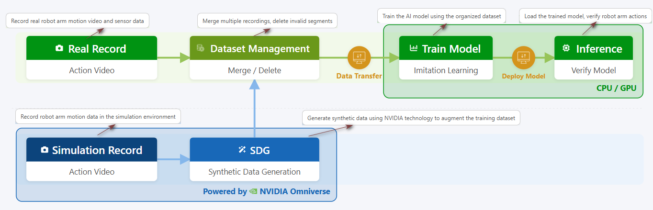Click the camera icon in Real Record
653x210 pixels.
click(59, 48)
